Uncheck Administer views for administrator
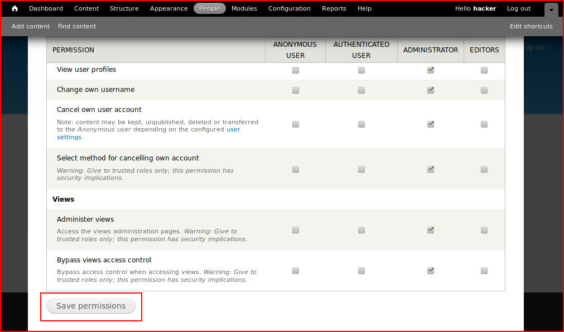Screen dimensions: 564x332 point(431,230)
